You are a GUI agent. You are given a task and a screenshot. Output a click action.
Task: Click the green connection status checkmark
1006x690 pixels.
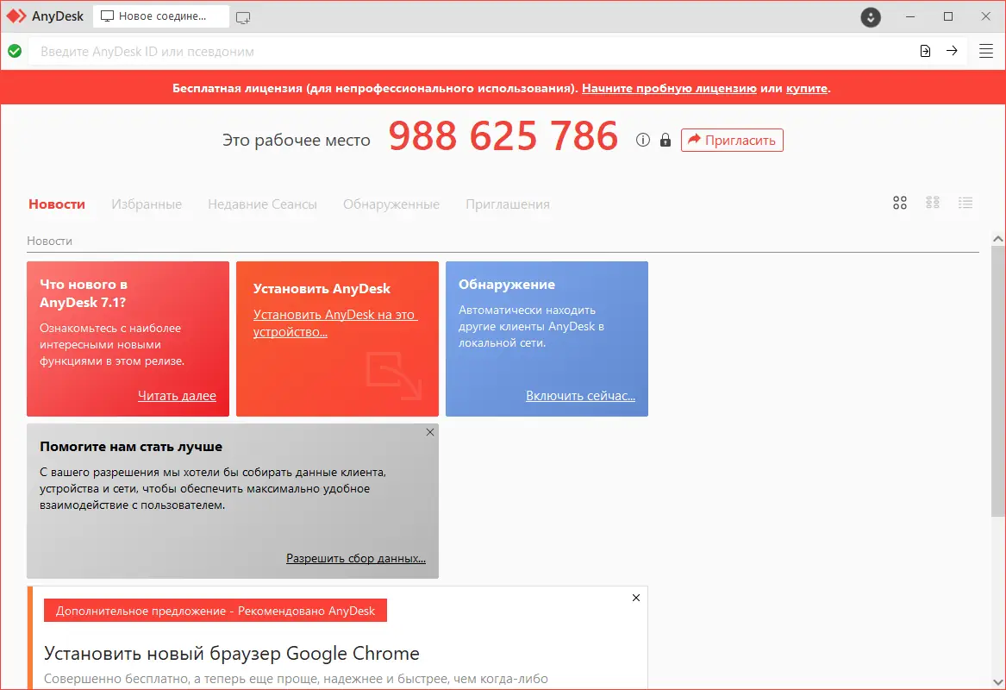[x=15, y=51]
